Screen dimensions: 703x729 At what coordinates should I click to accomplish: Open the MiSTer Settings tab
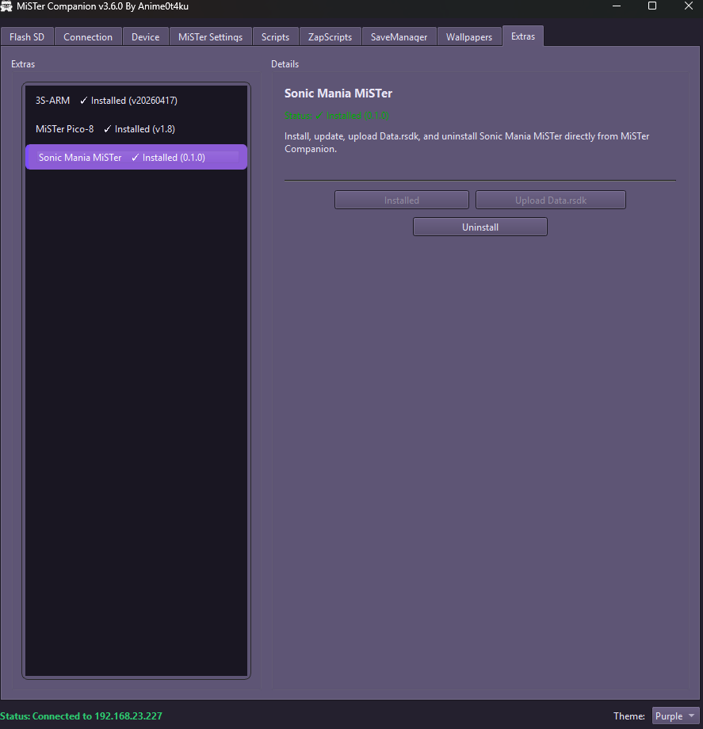coord(210,36)
